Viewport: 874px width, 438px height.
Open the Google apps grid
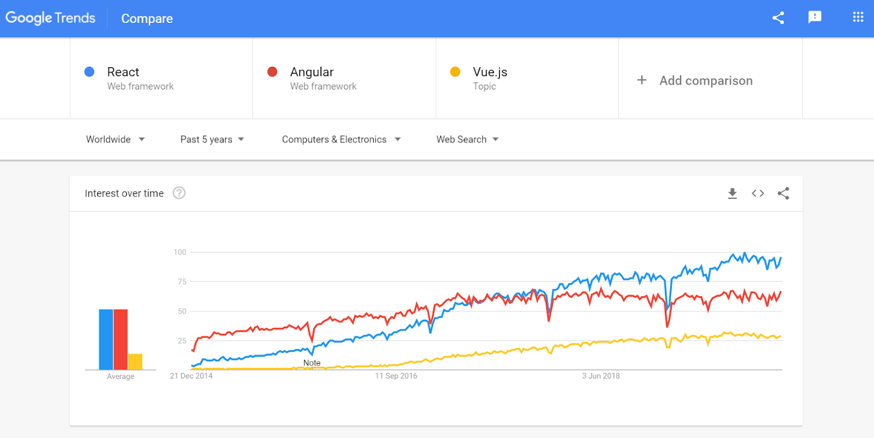coord(858,17)
